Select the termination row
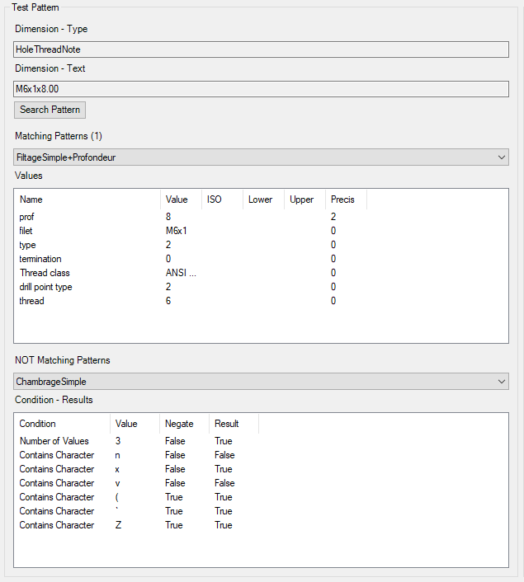 pos(40,259)
